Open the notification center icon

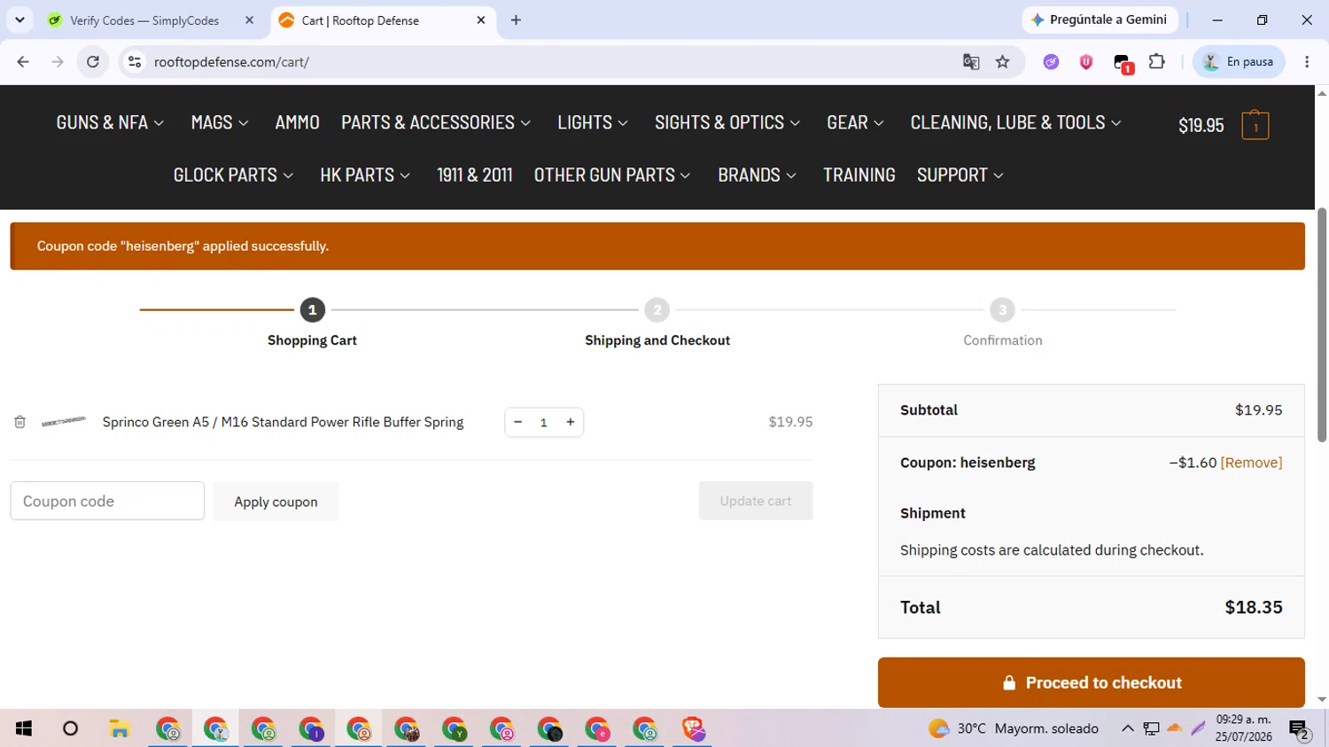1300,729
